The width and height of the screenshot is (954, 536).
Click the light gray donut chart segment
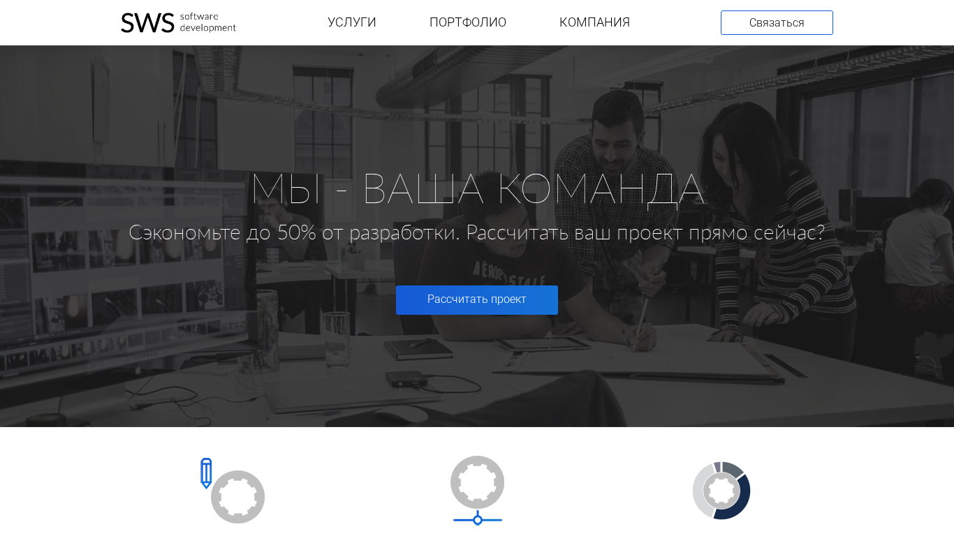point(700,492)
